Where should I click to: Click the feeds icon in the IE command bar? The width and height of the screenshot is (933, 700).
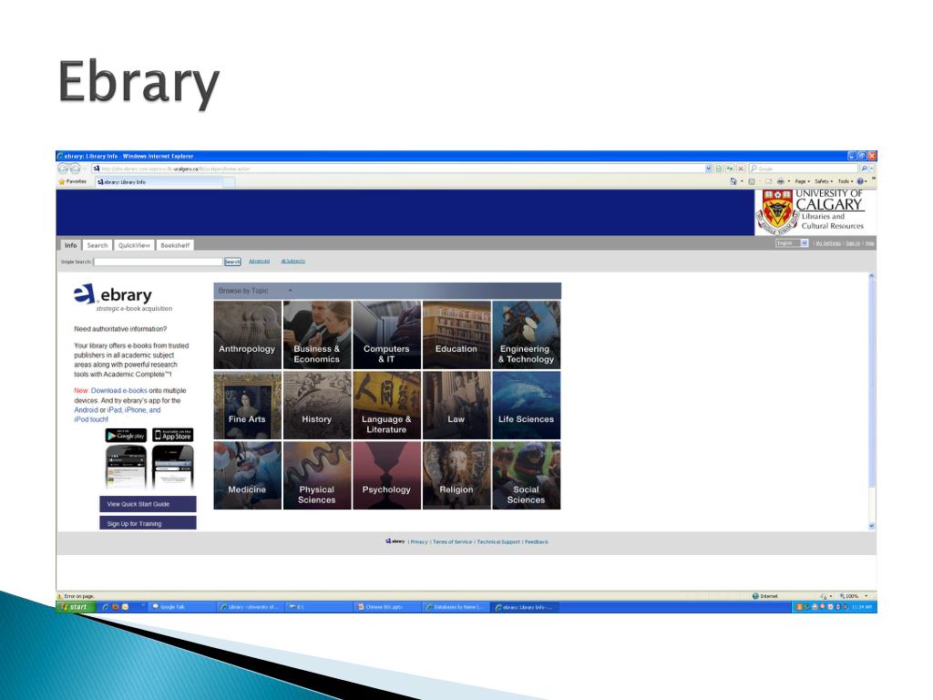click(752, 181)
